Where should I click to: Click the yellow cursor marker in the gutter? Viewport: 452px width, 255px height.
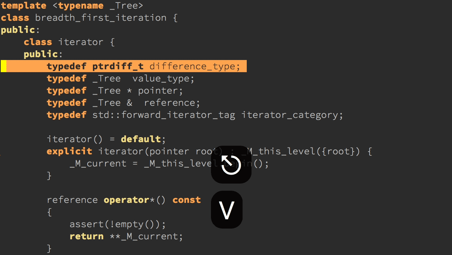(x=4, y=66)
